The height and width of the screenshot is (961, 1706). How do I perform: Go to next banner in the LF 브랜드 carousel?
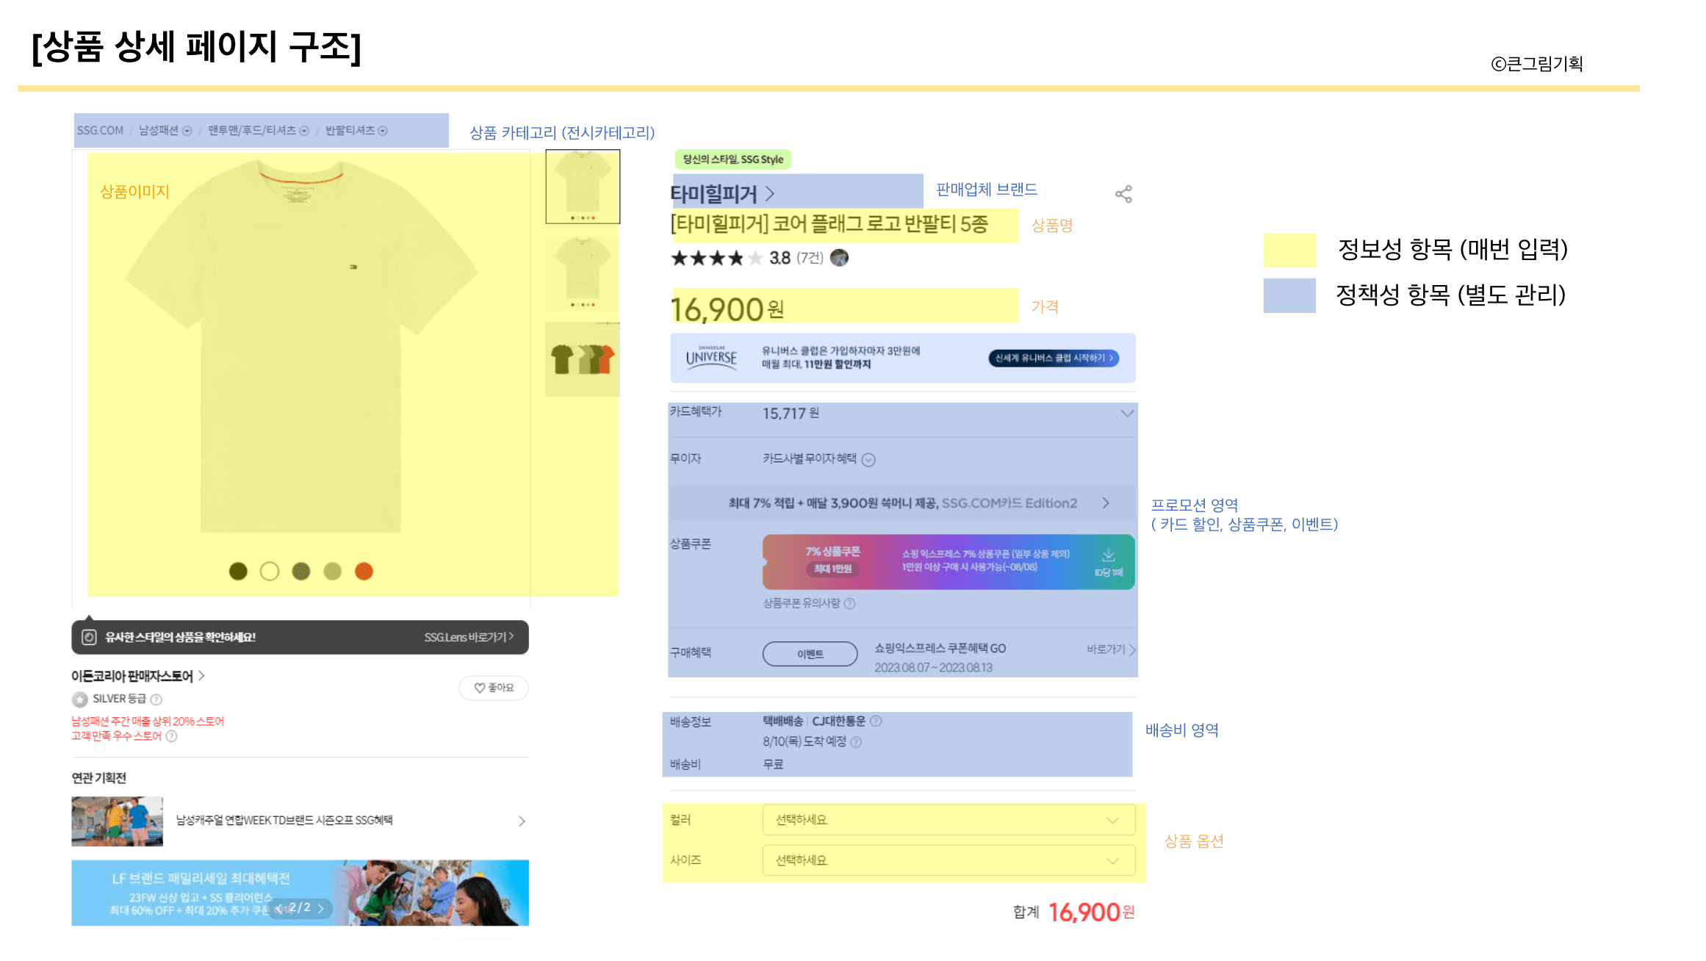[x=321, y=909]
